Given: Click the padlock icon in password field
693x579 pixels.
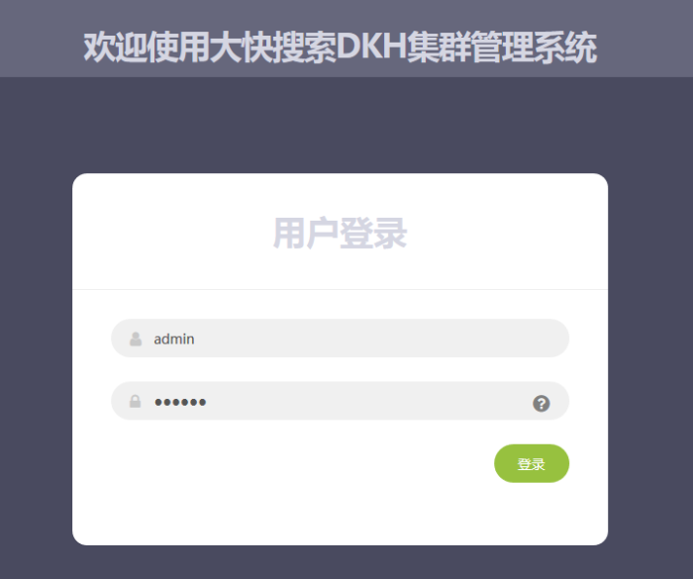Looking at the screenshot, I should 136,401.
